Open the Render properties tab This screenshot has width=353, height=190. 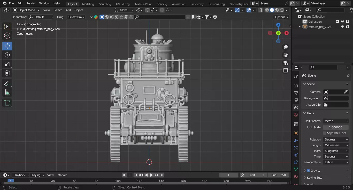pos(296,86)
